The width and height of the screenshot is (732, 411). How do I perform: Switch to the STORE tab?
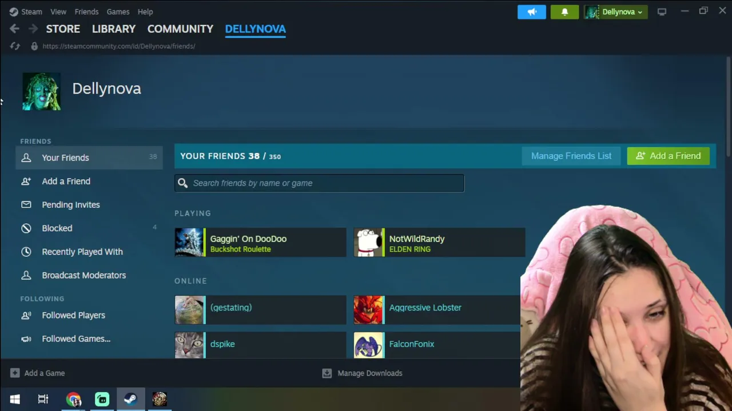(63, 29)
